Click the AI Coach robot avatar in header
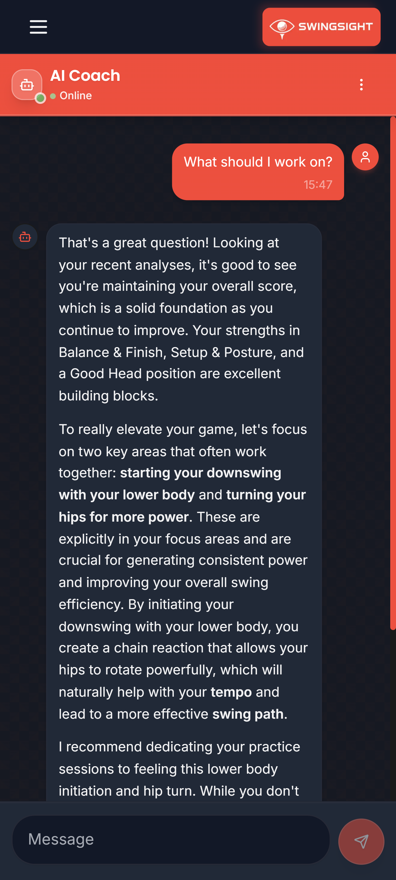The width and height of the screenshot is (396, 880). click(x=27, y=85)
